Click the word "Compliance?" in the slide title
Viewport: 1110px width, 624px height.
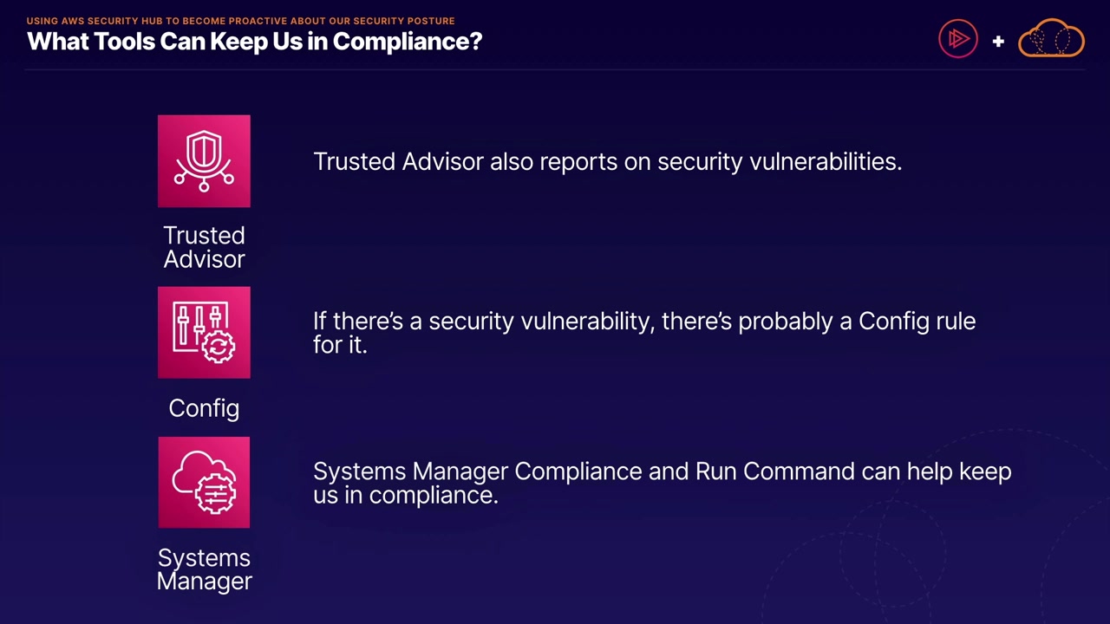coord(407,41)
